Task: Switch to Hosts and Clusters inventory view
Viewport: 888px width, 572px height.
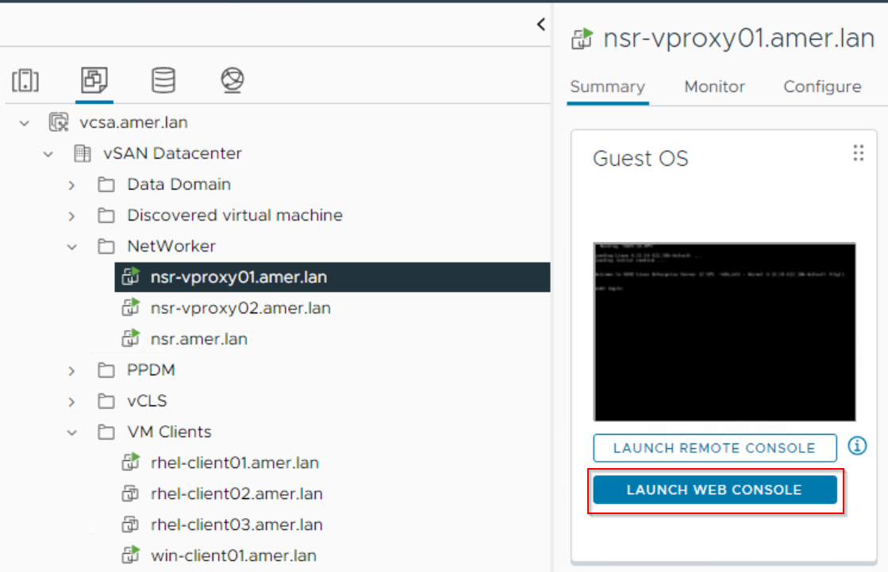Action: (x=26, y=80)
